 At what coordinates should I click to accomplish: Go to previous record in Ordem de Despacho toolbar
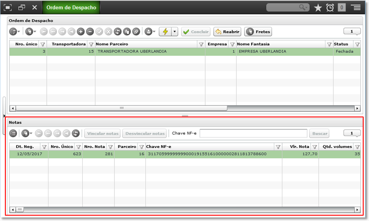[53, 32]
